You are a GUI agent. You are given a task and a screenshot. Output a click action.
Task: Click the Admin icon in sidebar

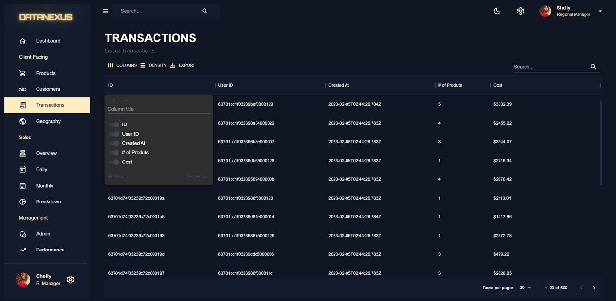coord(22,234)
